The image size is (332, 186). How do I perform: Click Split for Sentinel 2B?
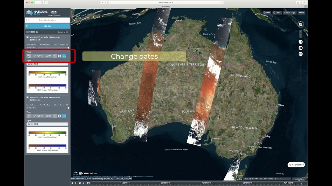(55, 45)
